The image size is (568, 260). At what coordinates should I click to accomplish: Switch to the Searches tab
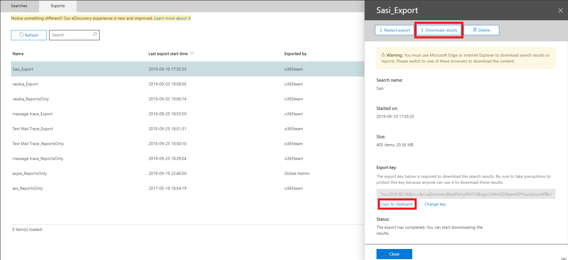coord(19,6)
